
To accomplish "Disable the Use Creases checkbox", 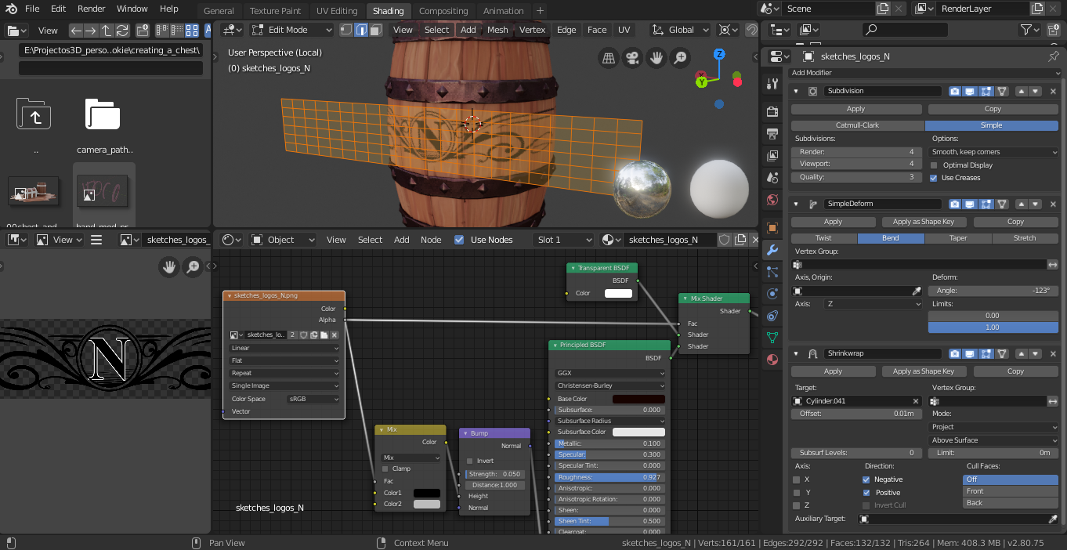I will pyautogui.click(x=934, y=178).
